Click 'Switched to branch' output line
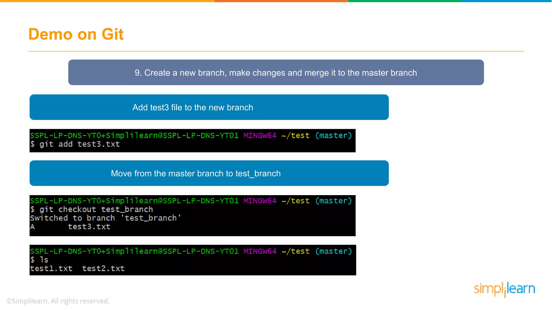The height and width of the screenshot is (310, 552). tap(105, 218)
